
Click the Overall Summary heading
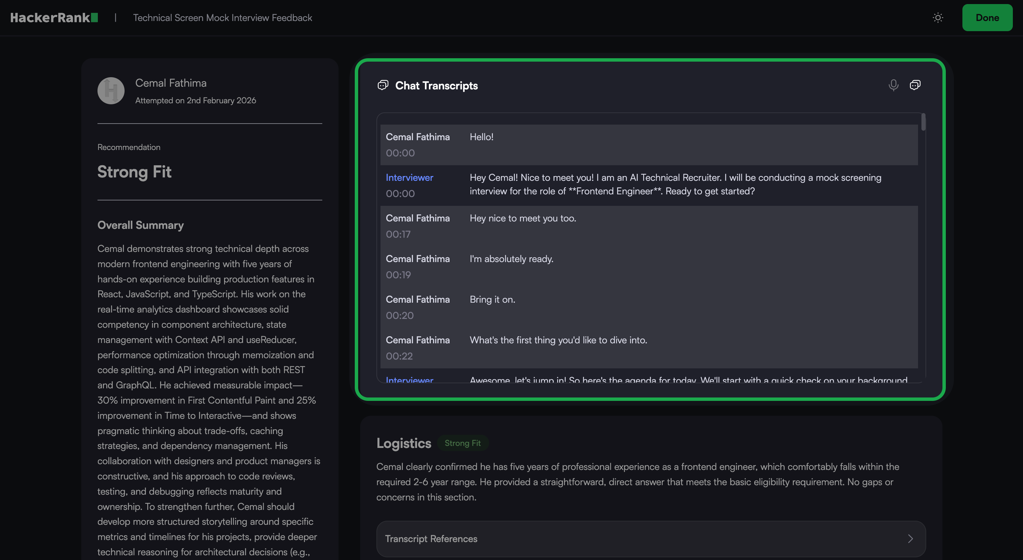(x=140, y=225)
